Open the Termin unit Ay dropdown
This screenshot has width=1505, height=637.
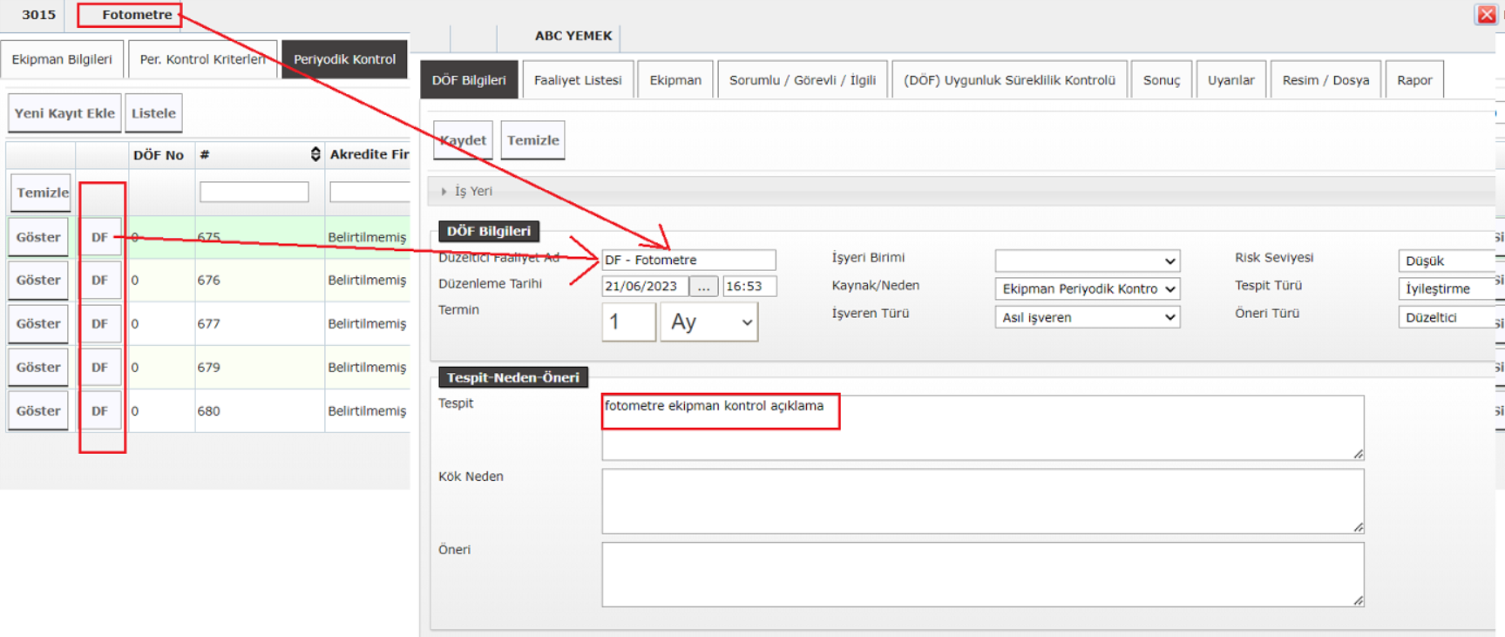click(708, 322)
